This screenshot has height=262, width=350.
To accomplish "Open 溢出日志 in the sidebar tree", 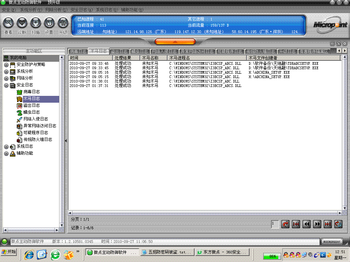I will point(31,105).
